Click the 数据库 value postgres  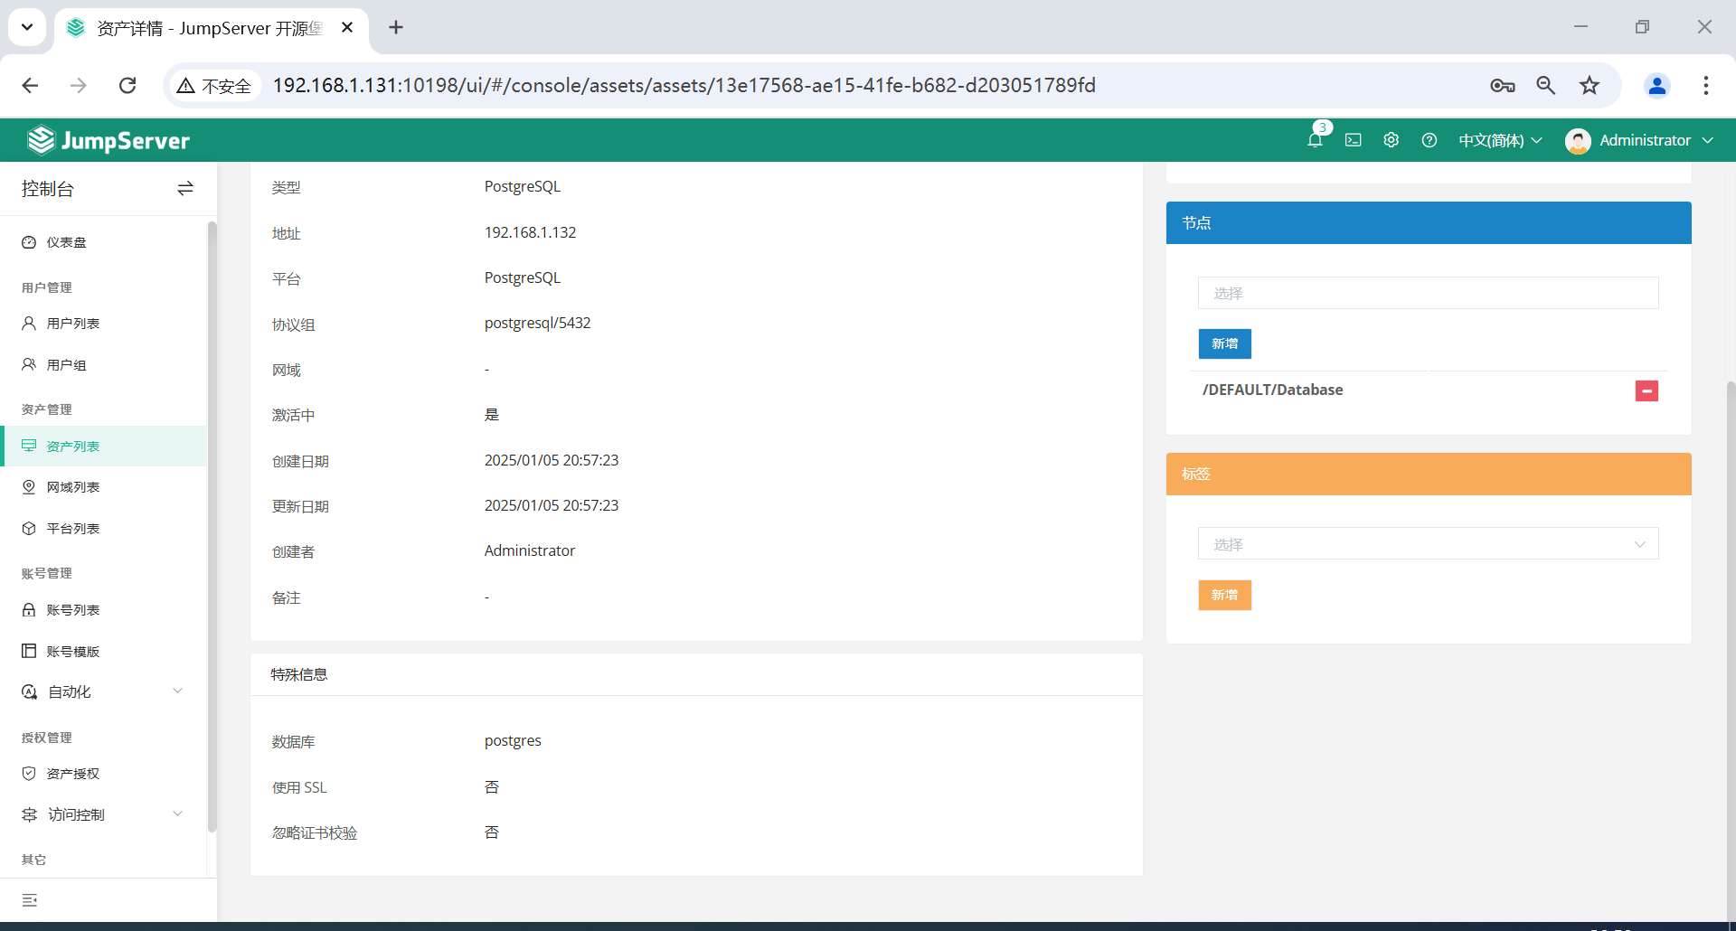pos(513,740)
